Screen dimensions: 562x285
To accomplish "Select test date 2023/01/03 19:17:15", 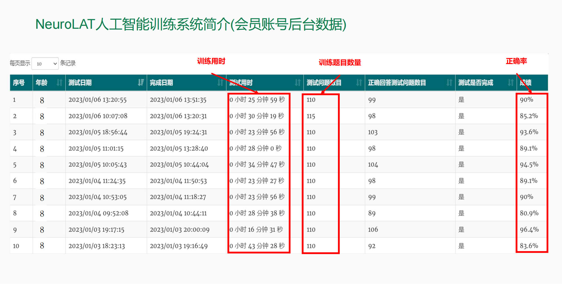I will pyautogui.click(x=96, y=230).
